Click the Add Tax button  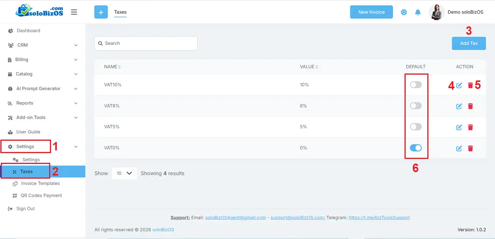coord(469,43)
